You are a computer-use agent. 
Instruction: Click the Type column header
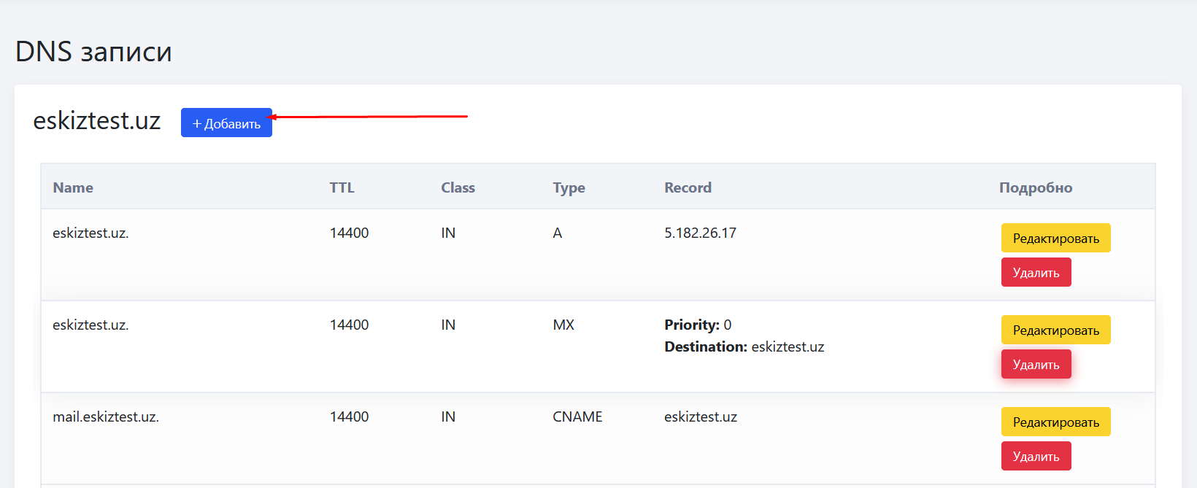click(x=569, y=187)
